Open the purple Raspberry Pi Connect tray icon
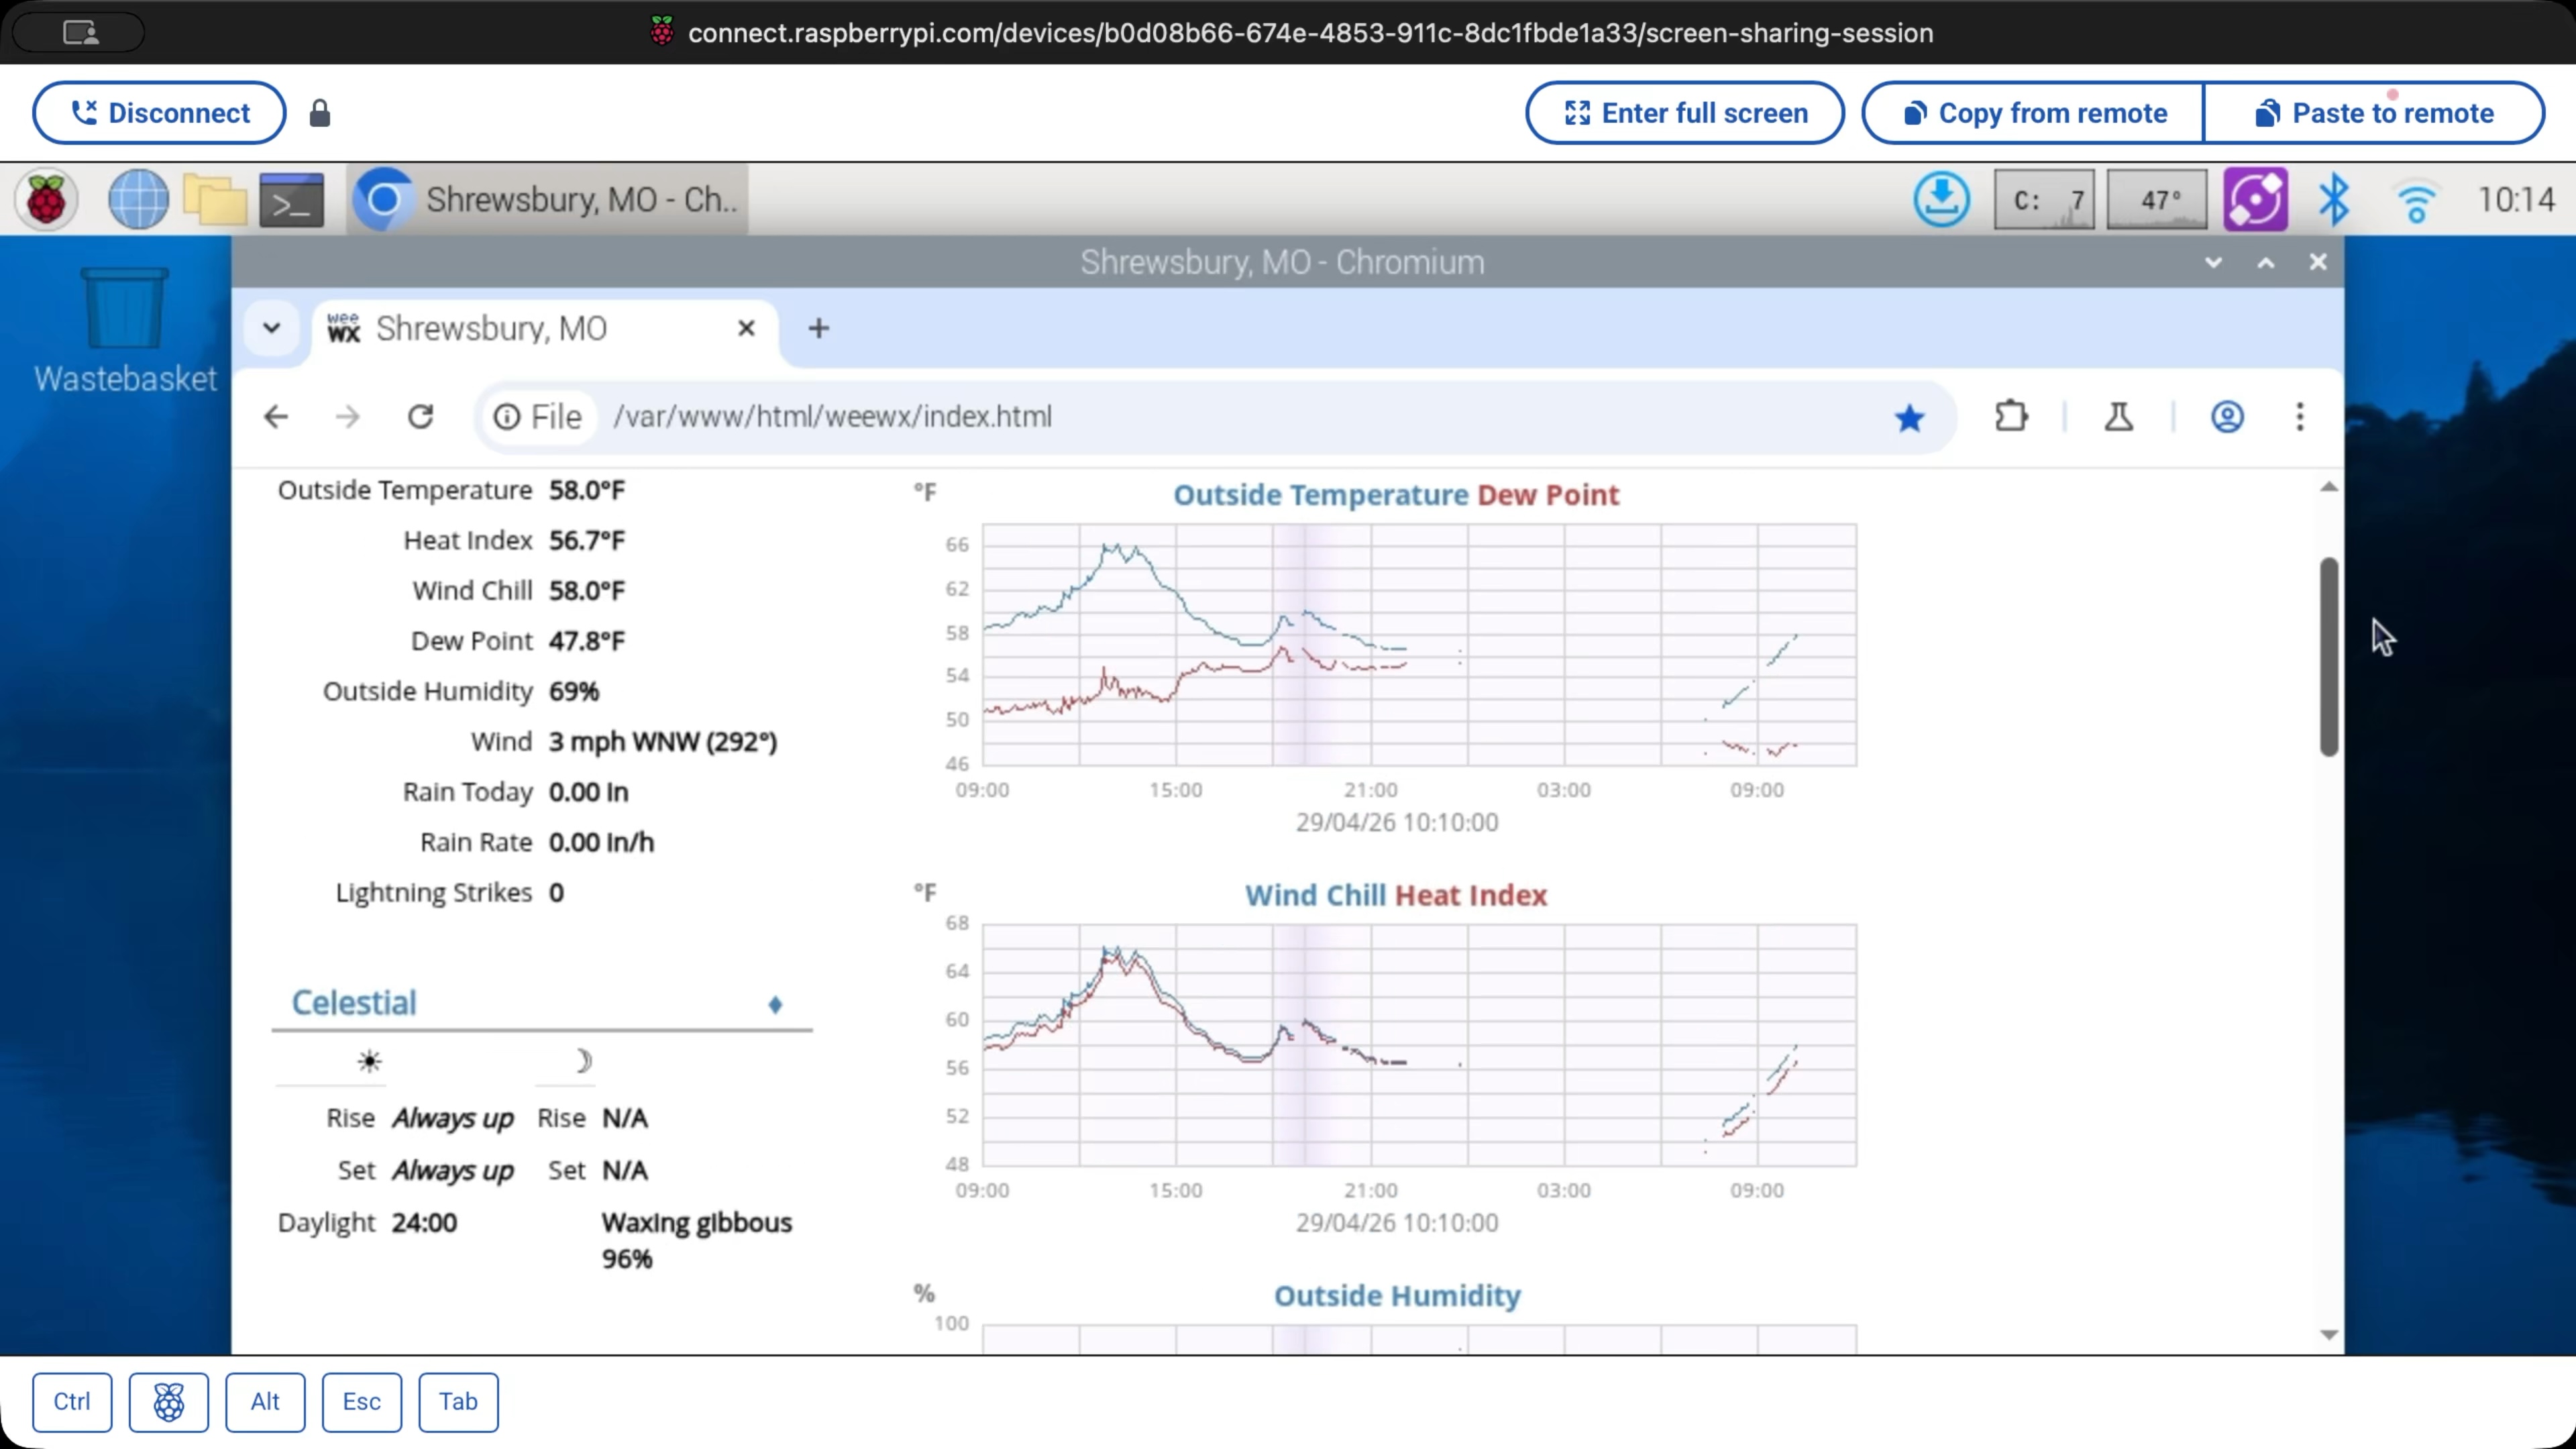 2255,200
